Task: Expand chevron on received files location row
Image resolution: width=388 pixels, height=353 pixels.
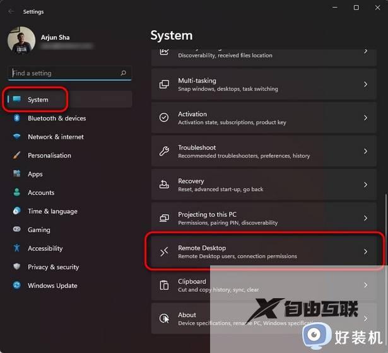Action: (x=365, y=52)
